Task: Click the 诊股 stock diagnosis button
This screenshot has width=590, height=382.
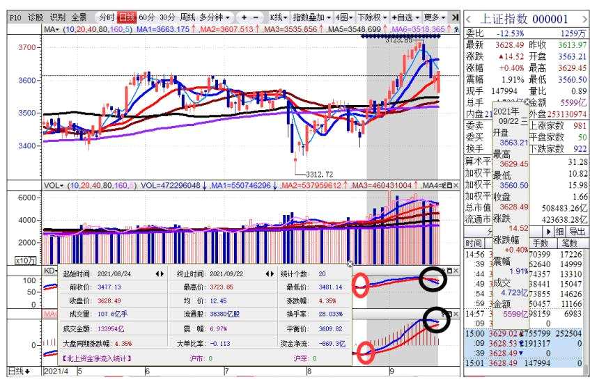Action: click(x=36, y=17)
